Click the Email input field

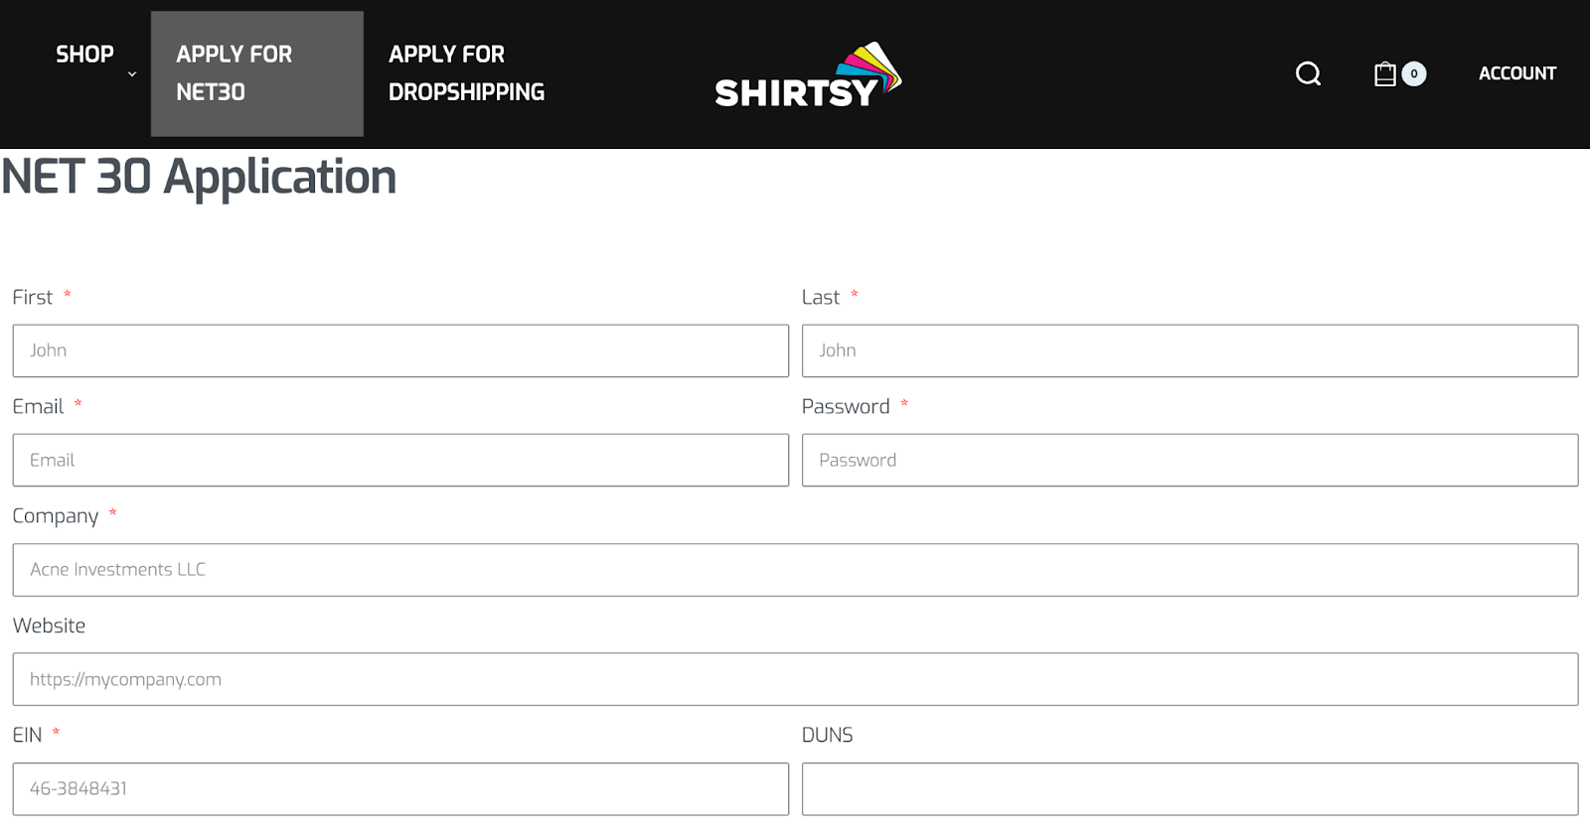coord(397,460)
